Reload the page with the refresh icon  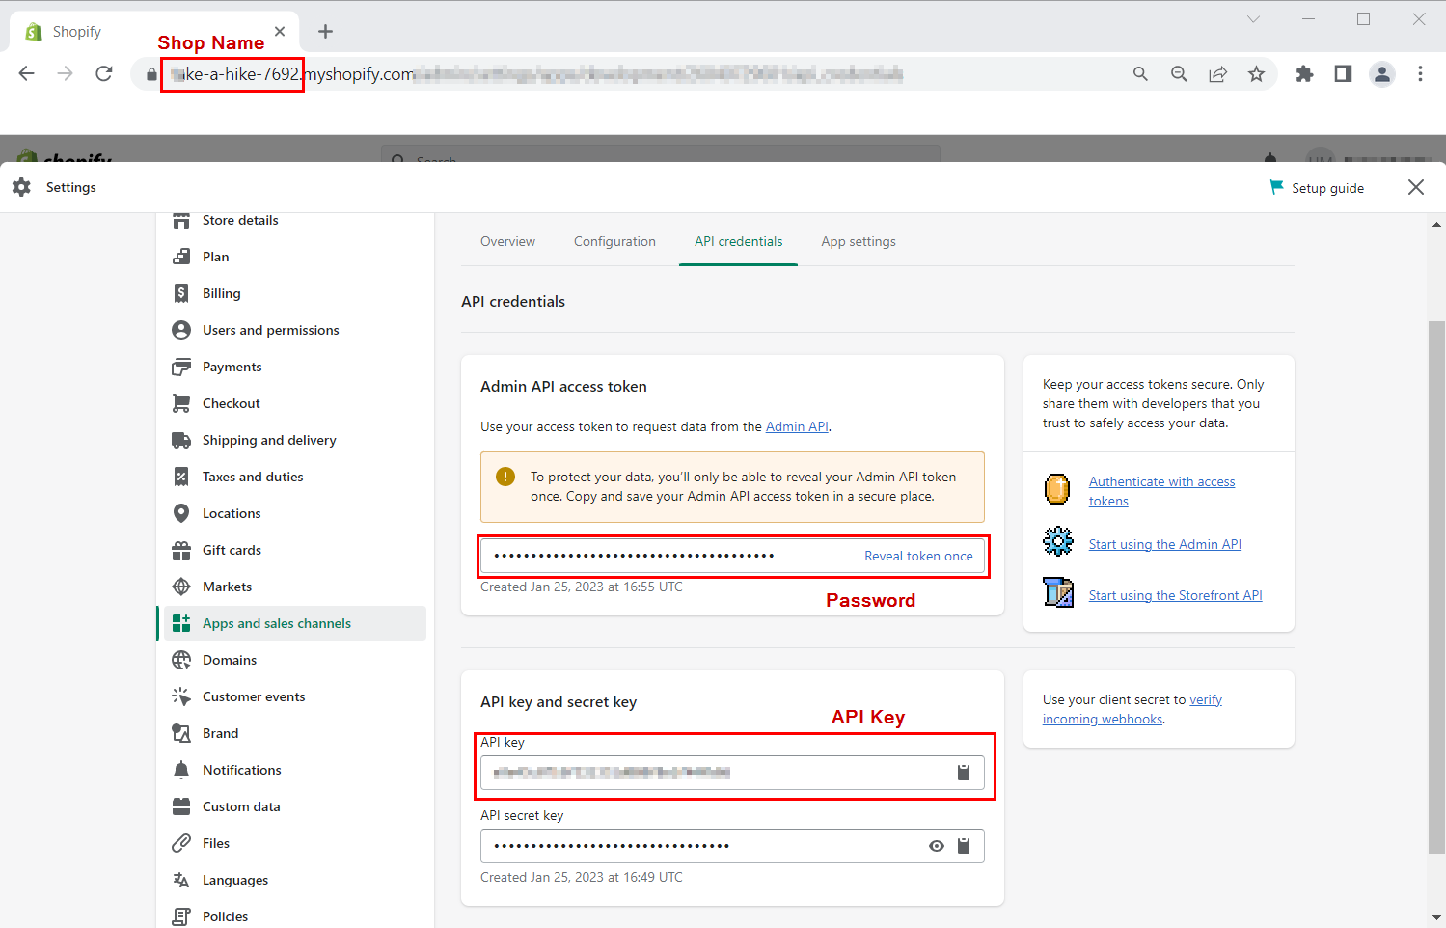point(104,73)
